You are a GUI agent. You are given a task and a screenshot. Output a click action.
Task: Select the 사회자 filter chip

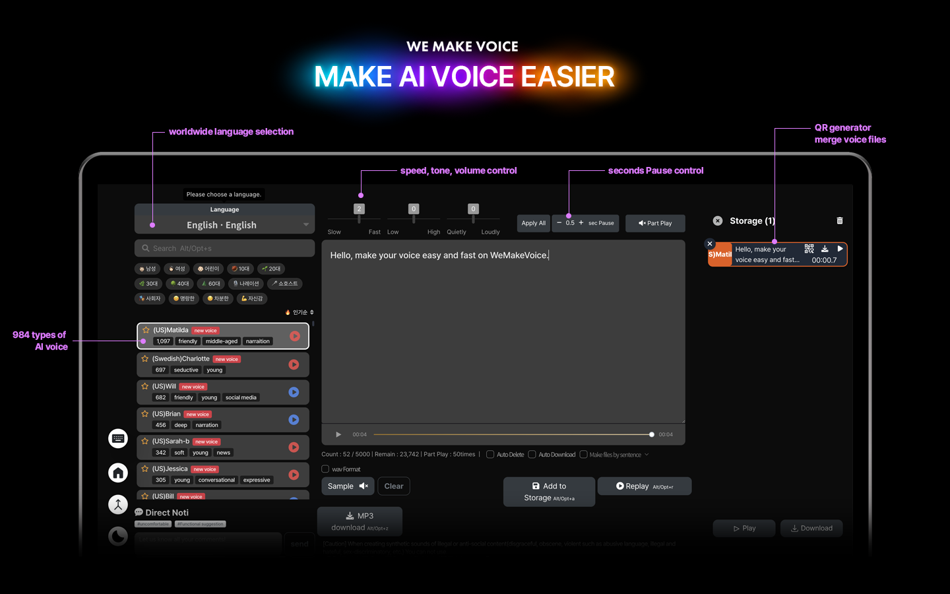click(x=150, y=298)
